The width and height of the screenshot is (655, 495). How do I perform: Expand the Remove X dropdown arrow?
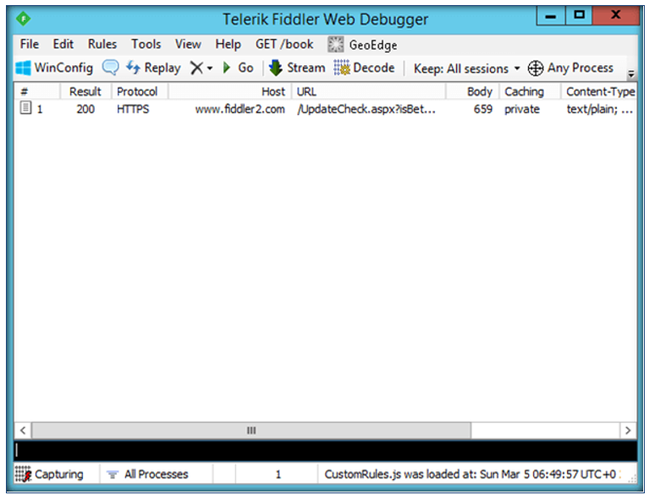click(210, 68)
